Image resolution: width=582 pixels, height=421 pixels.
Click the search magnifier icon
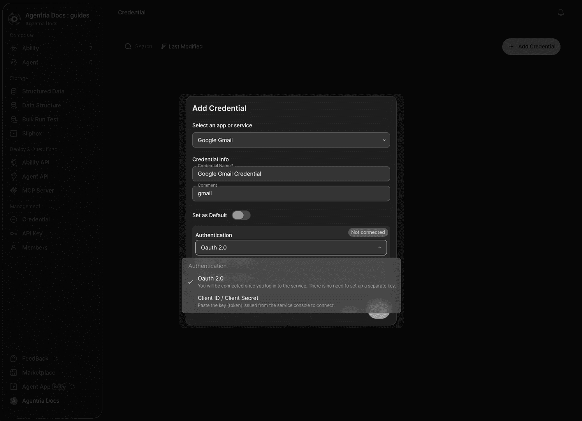pos(128,46)
